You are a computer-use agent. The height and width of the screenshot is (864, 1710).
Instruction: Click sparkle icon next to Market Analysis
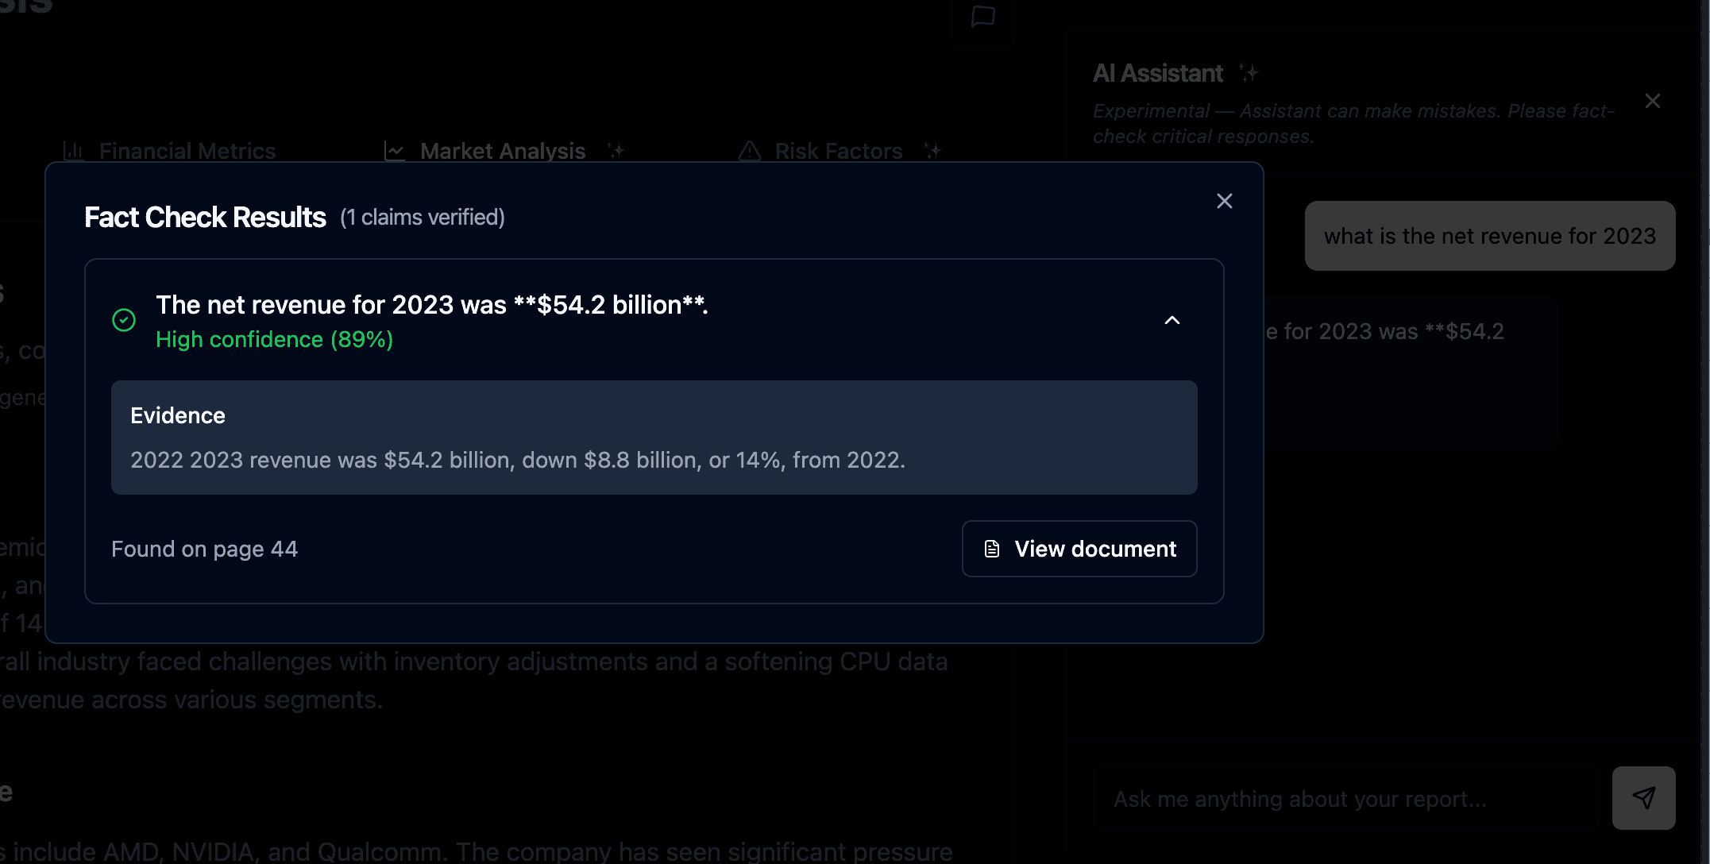coord(616,151)
